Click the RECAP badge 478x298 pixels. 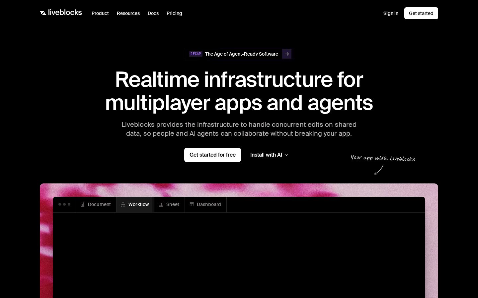[196, 54]
